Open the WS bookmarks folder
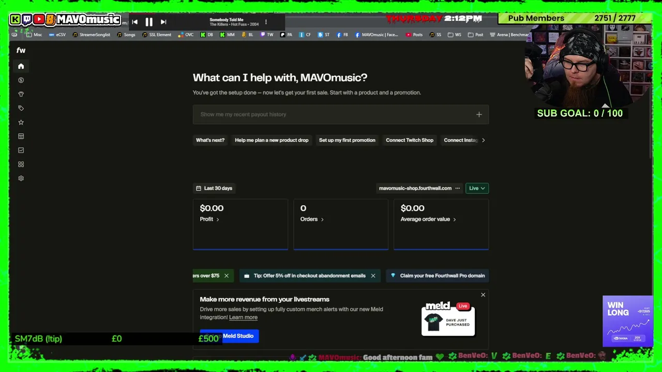This screenshot has height=372, width=662. pos(455,35)
